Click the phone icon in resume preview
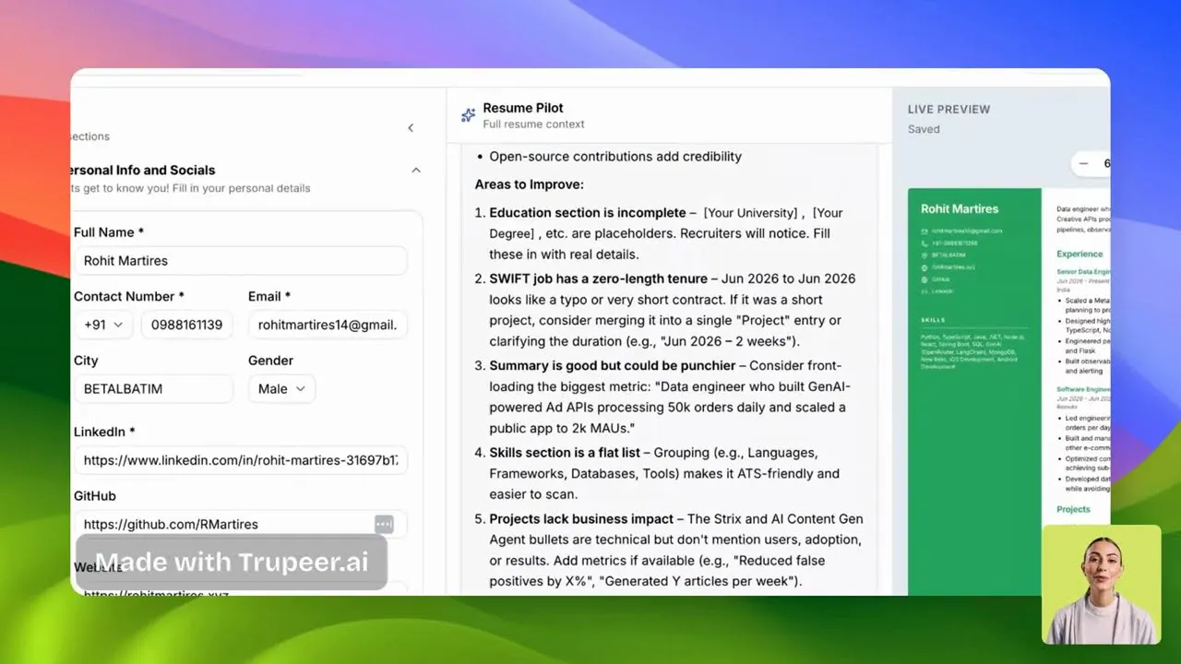This screenshot has width=1181, height=664. (925, 243)
